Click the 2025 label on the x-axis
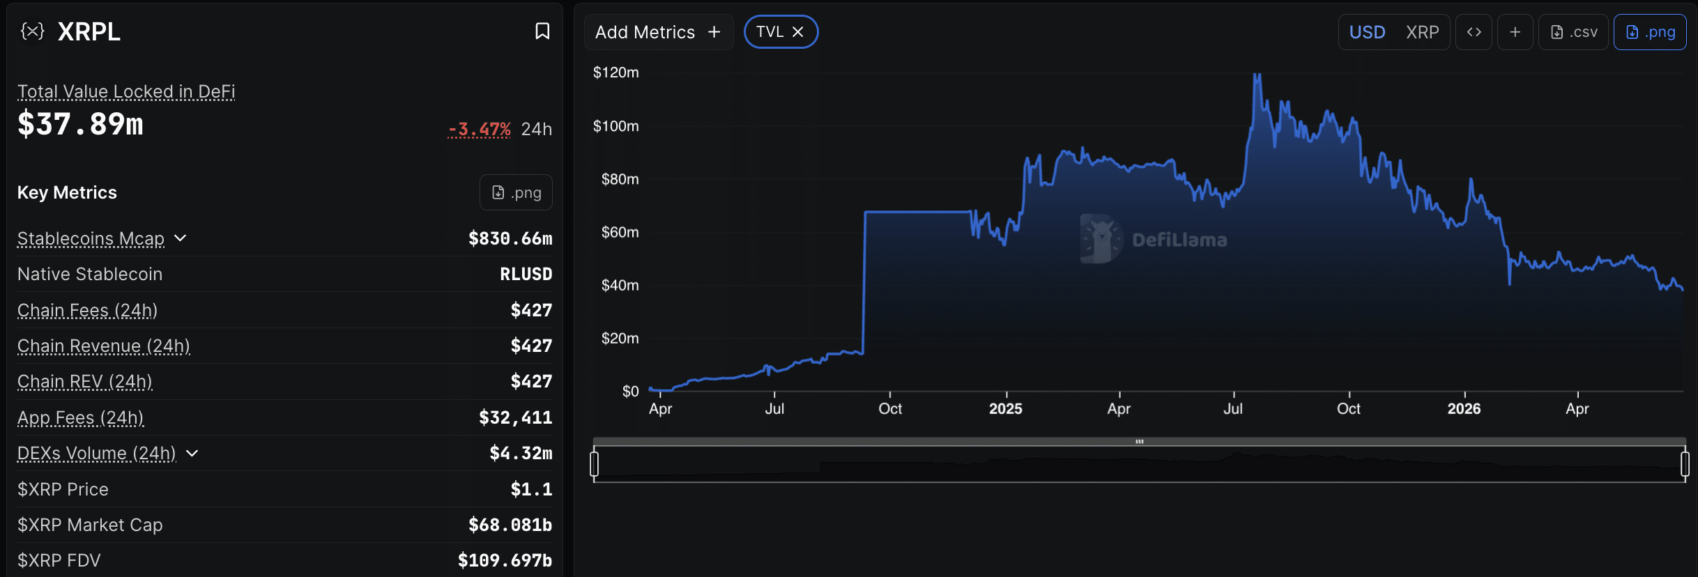The width and height of the screenshot is (1698, 577). pyautogui.click(x=1005, y=409)
